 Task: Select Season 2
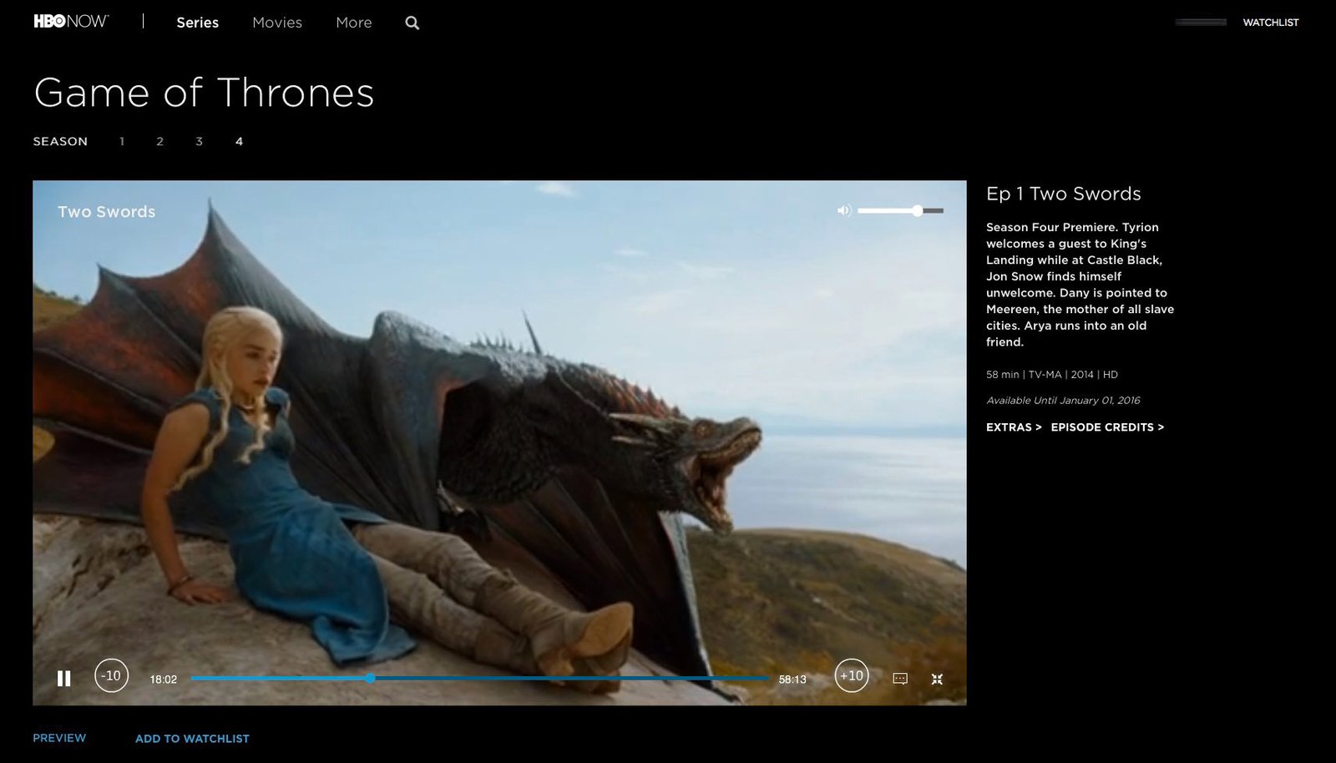(x=160, y=141)
